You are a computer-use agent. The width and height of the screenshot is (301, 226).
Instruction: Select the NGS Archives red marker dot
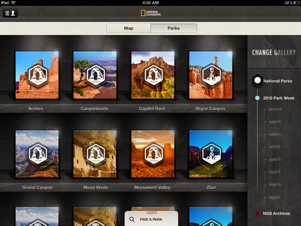[257, 214]
